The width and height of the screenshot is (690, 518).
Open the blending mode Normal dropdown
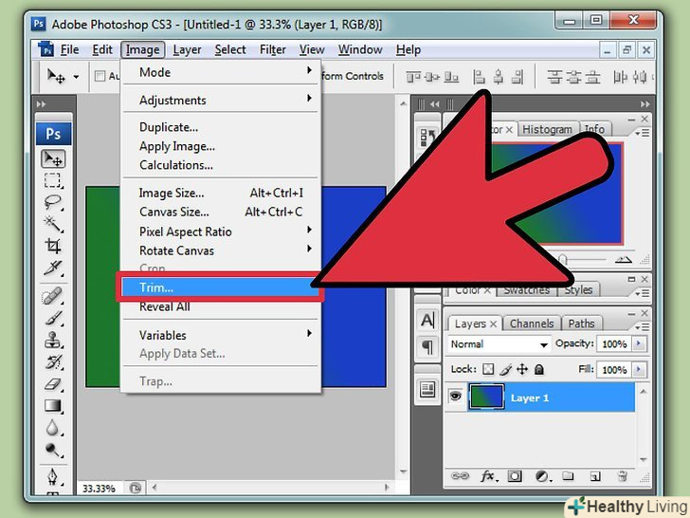point(499,344)
